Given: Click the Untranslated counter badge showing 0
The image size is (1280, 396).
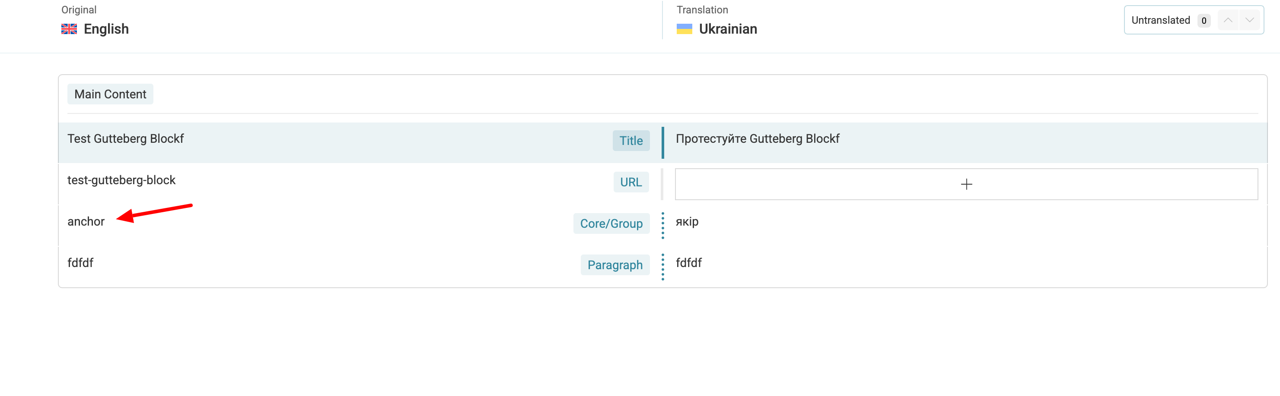Looking at the screenshot, I should [1204, 21].
